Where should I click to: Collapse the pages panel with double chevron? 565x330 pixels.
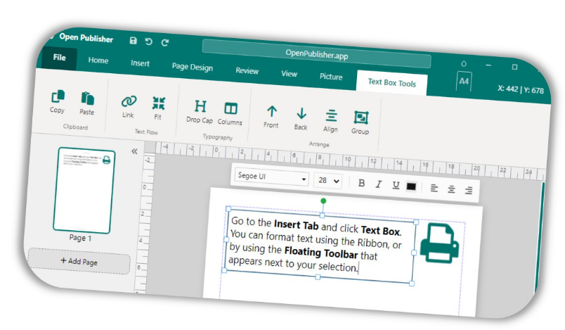click(134, 151)
